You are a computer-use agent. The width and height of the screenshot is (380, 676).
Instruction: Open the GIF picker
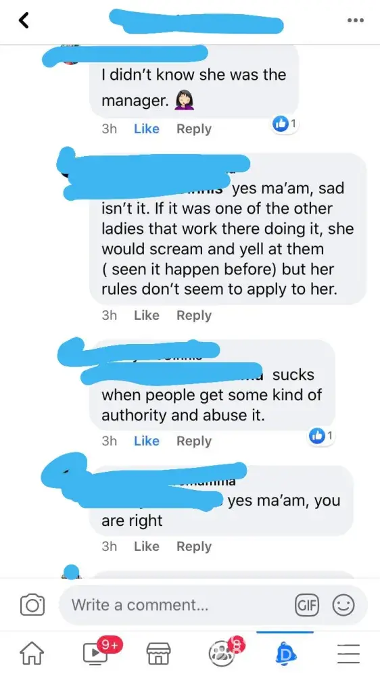point(306,605)
